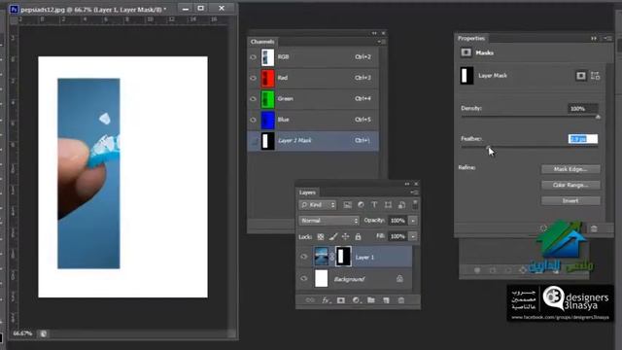Screen dimensions: 622x350
Task: Filter Layers panel for adjustment layers
Action: [x=361, y=205]
